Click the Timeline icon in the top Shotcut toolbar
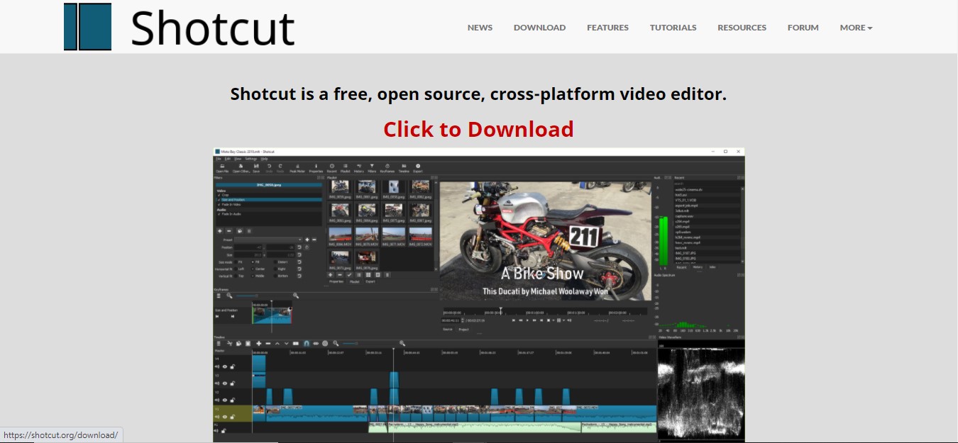Screen dimensions: 958x443 (404, 168)
